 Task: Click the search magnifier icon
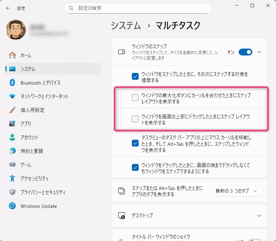[x=71, y=8]
